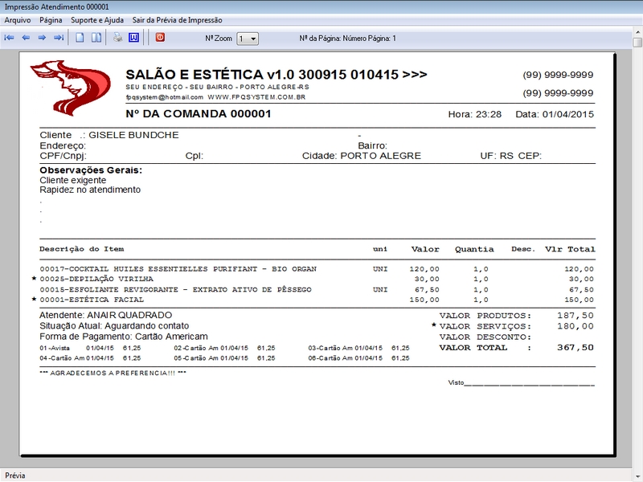
Task: Select single page view icon
Action: pyautogui.click(x=80, y=38)
